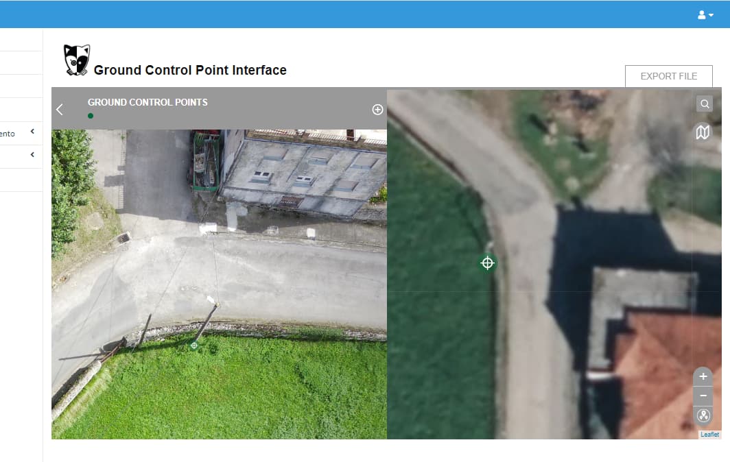Image resolution: width=730 pixels, height=462 pixels.
Task: Activate the geolocation button on the map
Action: tap(703, 415)
